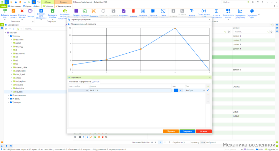Click the Снять выделение icon
The height and width of the screenshot is (151, 279).
(163, 11)
